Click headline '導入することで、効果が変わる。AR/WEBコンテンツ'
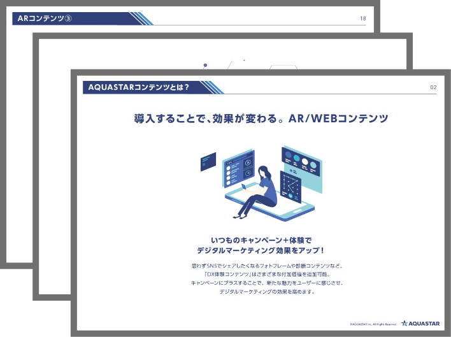The image size is (451, 337). [261, 118]
